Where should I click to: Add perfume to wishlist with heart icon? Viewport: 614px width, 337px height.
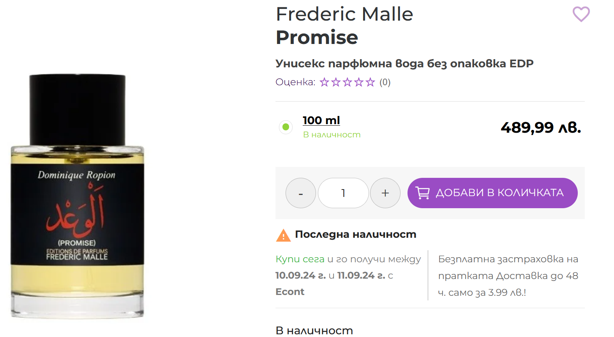pos(581,14)
